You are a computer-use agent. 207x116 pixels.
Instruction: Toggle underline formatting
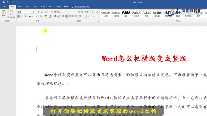(25, 16)
